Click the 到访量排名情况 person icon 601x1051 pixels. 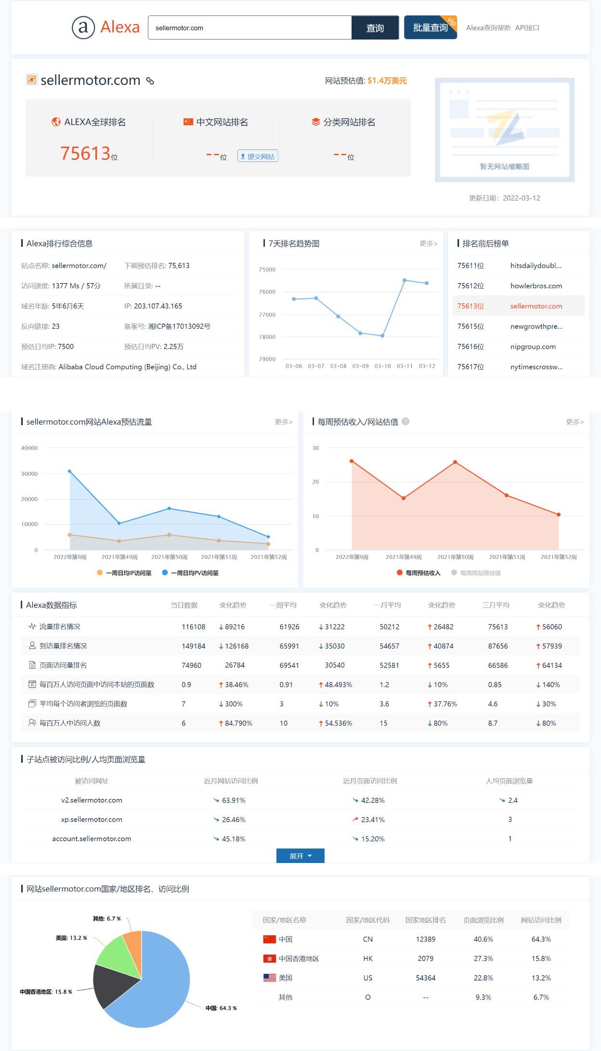32,646
